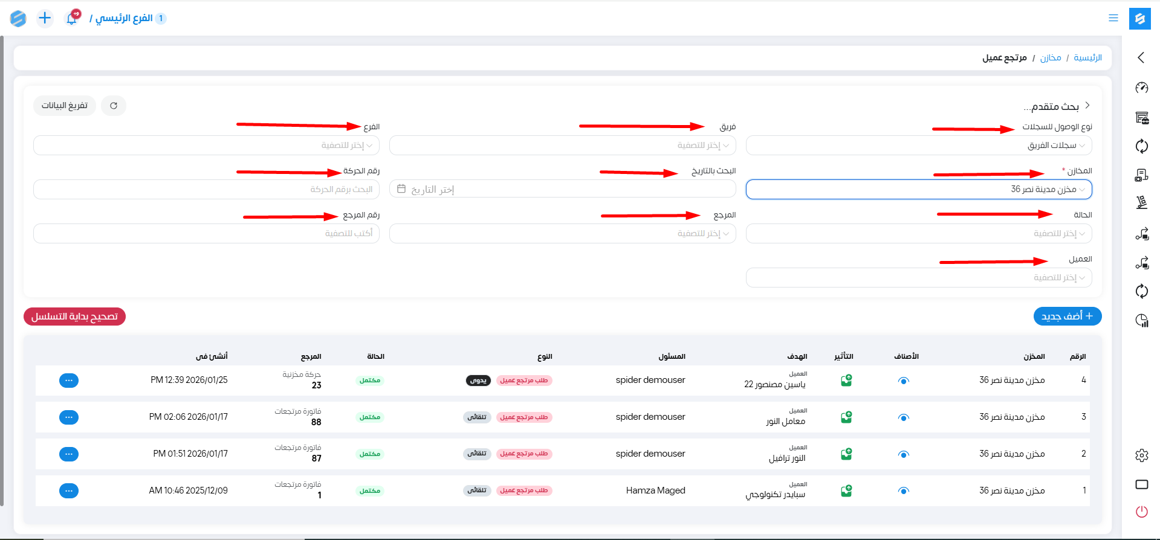Screen dimensions: 1160x540
Task: Click the plus icon in top bar
Action: (45, 18)
